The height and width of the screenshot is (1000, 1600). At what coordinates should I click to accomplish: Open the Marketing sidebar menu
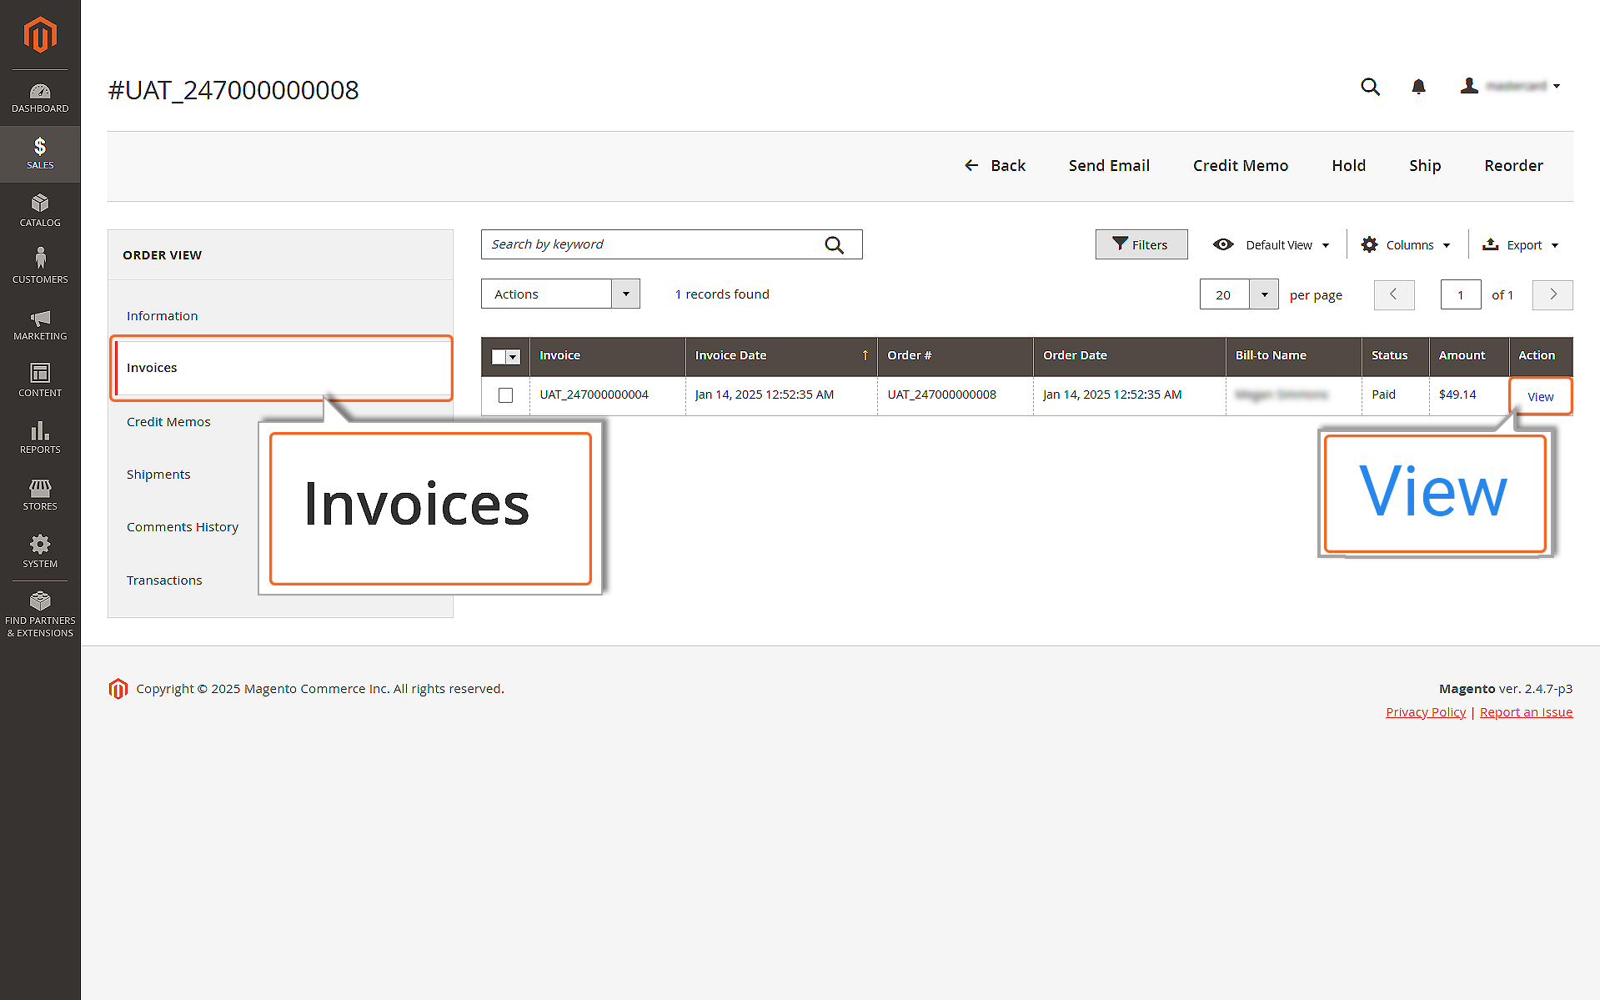40,324
